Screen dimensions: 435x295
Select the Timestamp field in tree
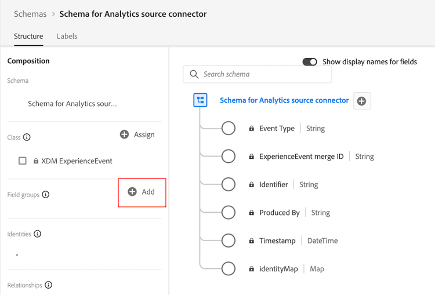click(277, 241)
